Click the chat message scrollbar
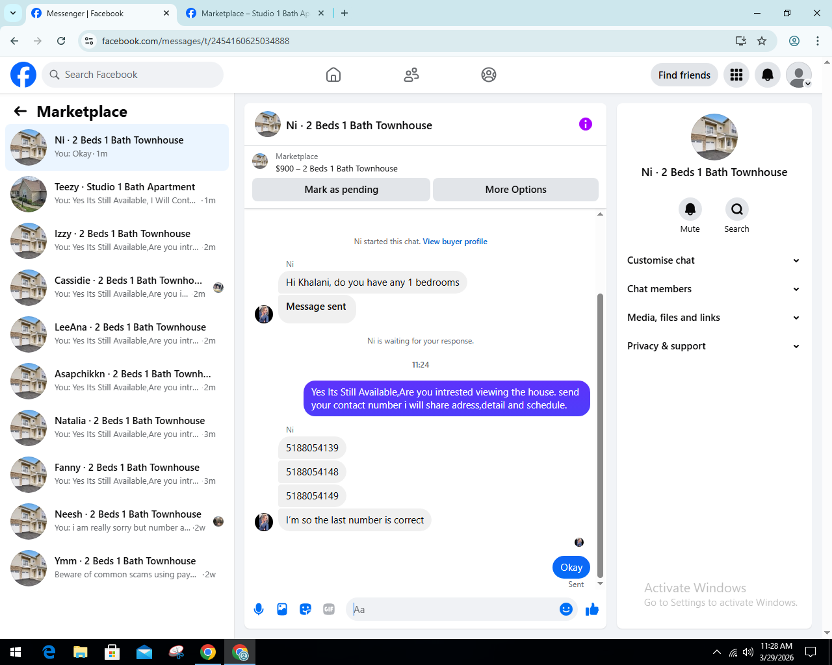Viewport: 832px width, 665px height. [x=600, y=435]
